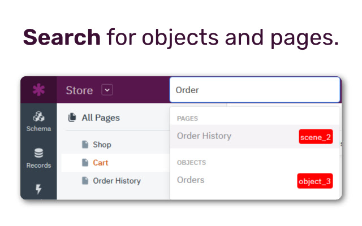Image resolution: width=362 pixels, height=226 pixels.
Task: Click the Cart page file icon
Action: 85,163
